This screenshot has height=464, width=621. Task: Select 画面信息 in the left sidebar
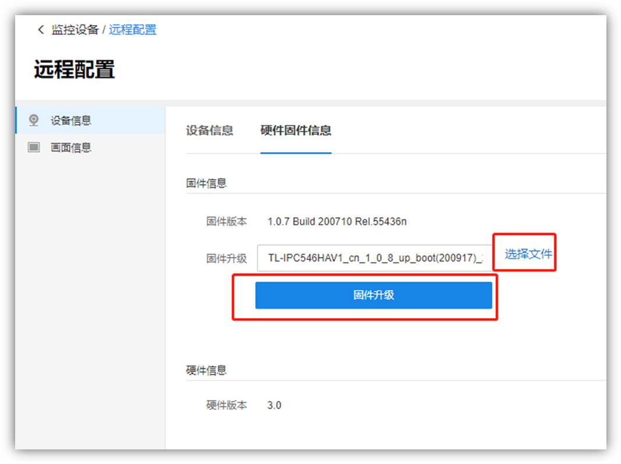70,147
